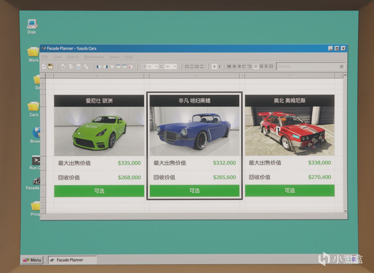Open the Disk desktop icon
Screen dimensions: 374x273
pos(32,27)
